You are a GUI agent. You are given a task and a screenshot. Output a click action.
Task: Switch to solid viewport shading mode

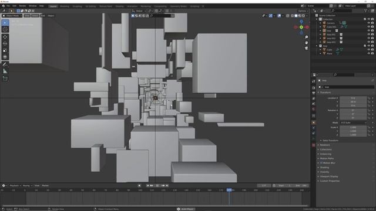pos(296,16)
